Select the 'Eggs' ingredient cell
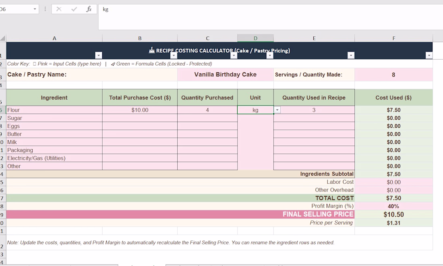The height and width of the screenshot is (266, 443). coord(54,126)
